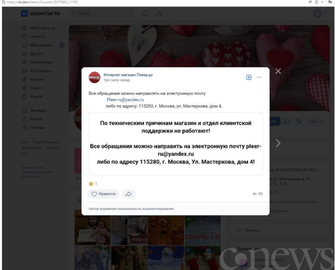This screenshot has height=270, width=335.
Task: Open the three-dots post menu
Action: click(259, 77)
